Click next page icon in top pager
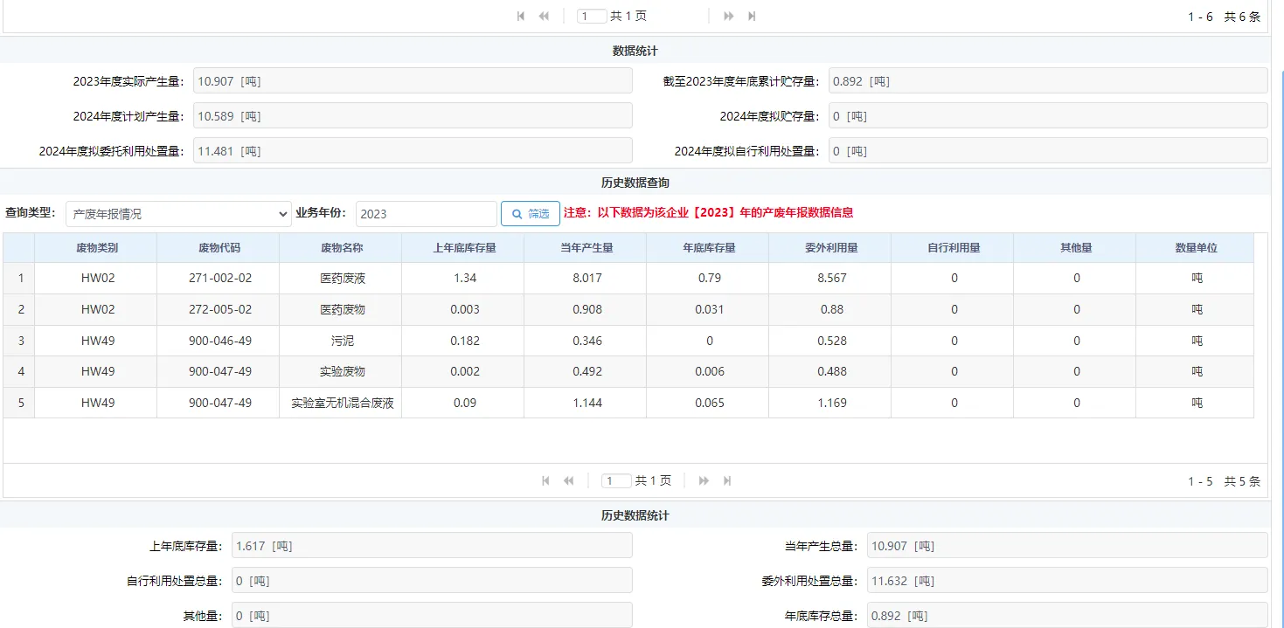Viewport: 1284px width, 628px height. [x=728, y=16]
